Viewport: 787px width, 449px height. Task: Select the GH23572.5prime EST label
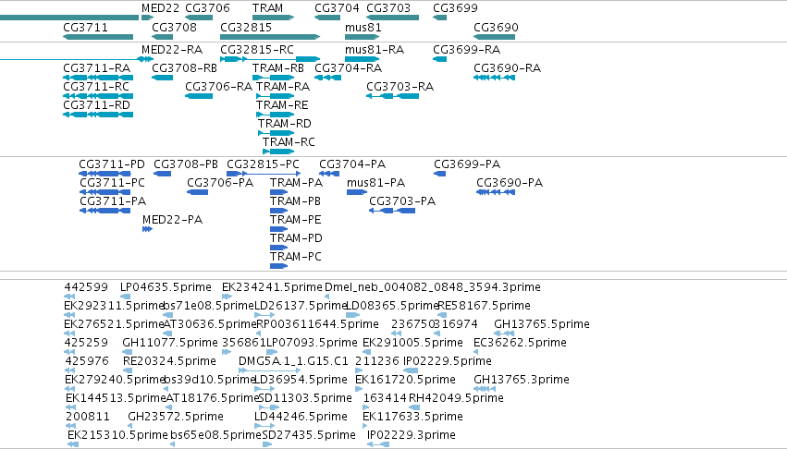click(176, 417)
